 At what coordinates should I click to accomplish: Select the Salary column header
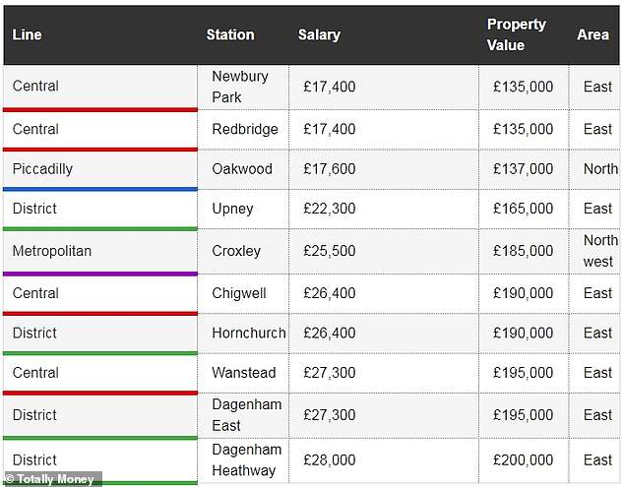319,35
